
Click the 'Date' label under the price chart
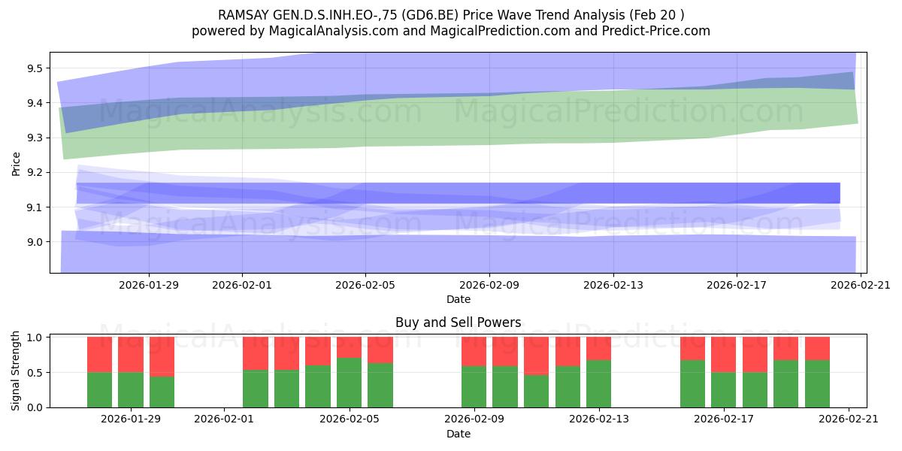click(x=459, y=299)
